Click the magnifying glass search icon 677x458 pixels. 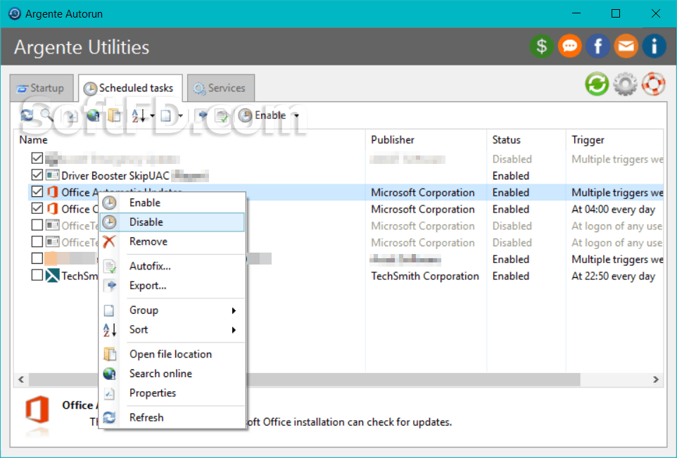[46, 115]
